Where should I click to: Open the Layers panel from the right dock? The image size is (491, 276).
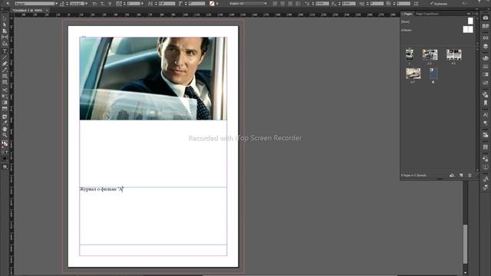486,46
